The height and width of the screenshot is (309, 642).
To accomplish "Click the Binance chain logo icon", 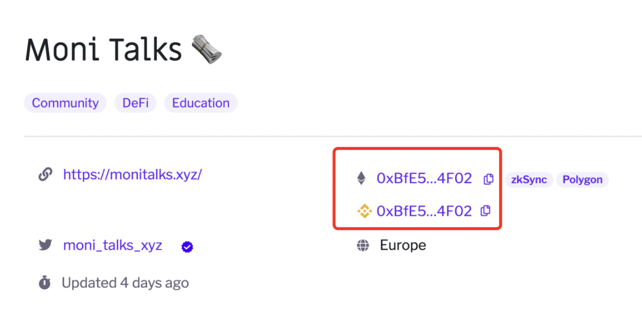I will click(364, 211).
